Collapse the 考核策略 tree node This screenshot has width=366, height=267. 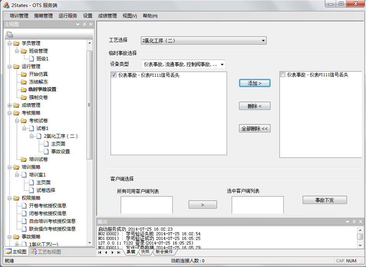tap(10, 113)
